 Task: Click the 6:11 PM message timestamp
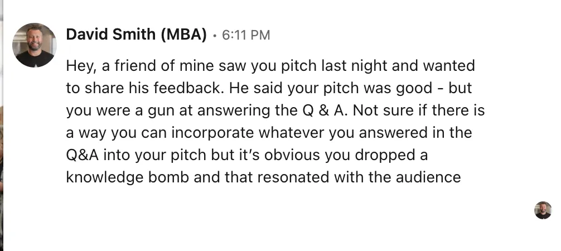pos(246,35)
